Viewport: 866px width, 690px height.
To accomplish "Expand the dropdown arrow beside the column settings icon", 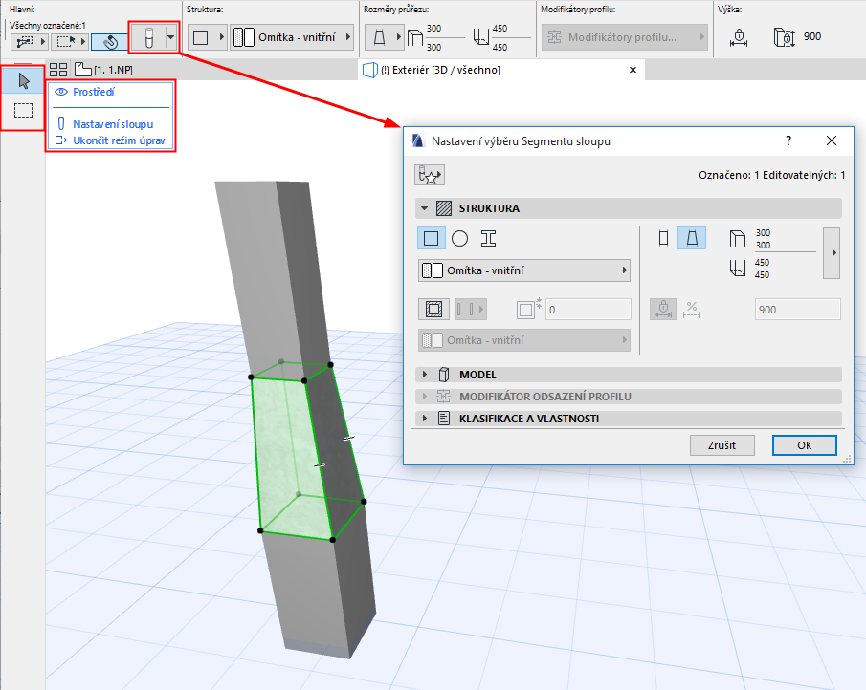I will 171,37.
